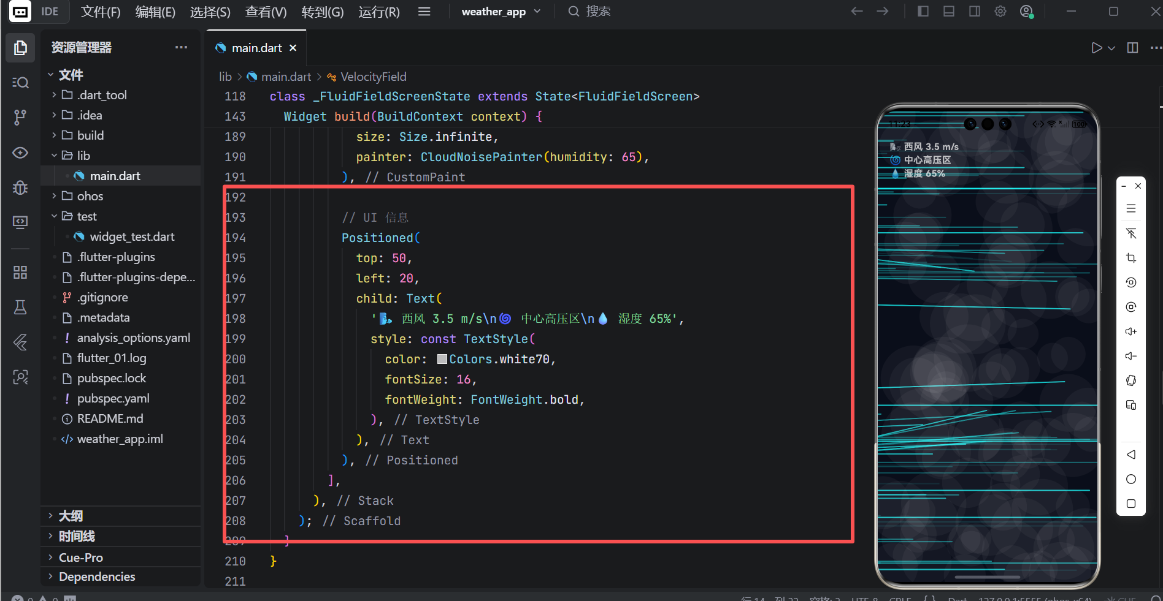Open the hamburger overflow menu in menu bar

[x=424, y=12]
